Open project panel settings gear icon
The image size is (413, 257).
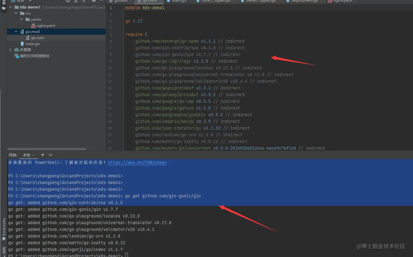click(x=94, y=1)
